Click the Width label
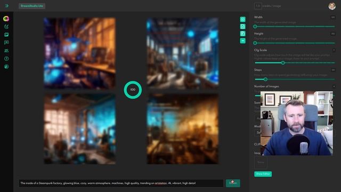341x192 pixels. coord(258,17)
